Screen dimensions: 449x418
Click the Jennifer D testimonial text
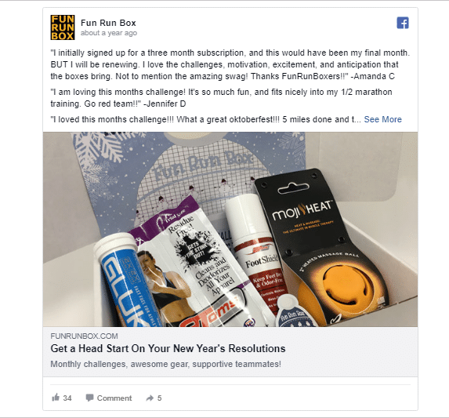click(221, 98)
